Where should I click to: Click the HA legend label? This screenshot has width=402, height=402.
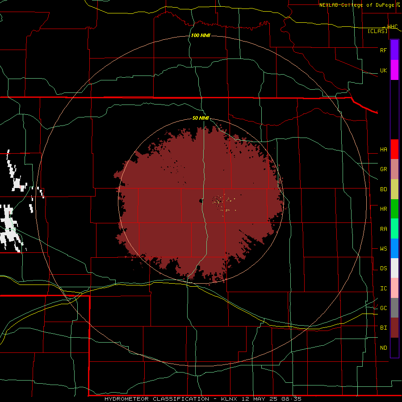(383, 149)
